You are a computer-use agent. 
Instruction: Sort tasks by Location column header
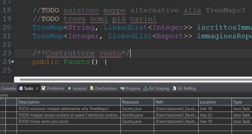tap(215, 102)
